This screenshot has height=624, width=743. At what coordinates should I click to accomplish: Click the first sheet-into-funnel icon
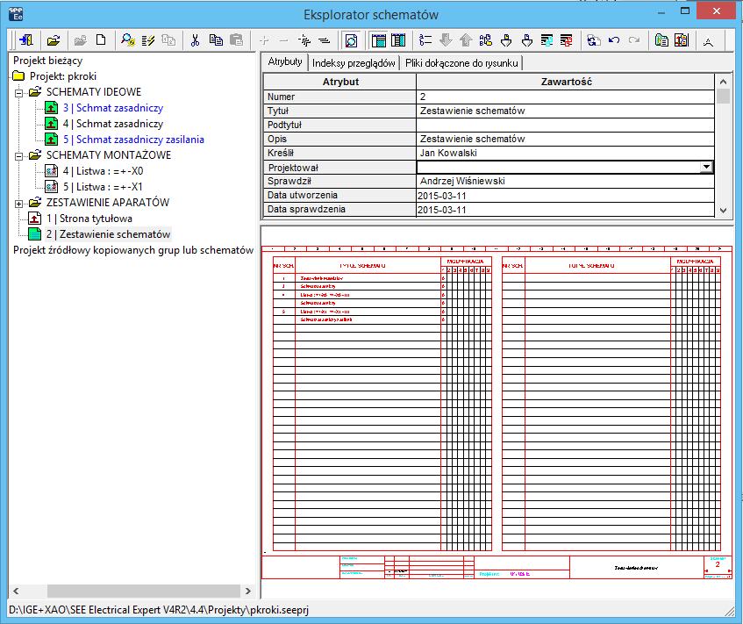coord(506,40)
